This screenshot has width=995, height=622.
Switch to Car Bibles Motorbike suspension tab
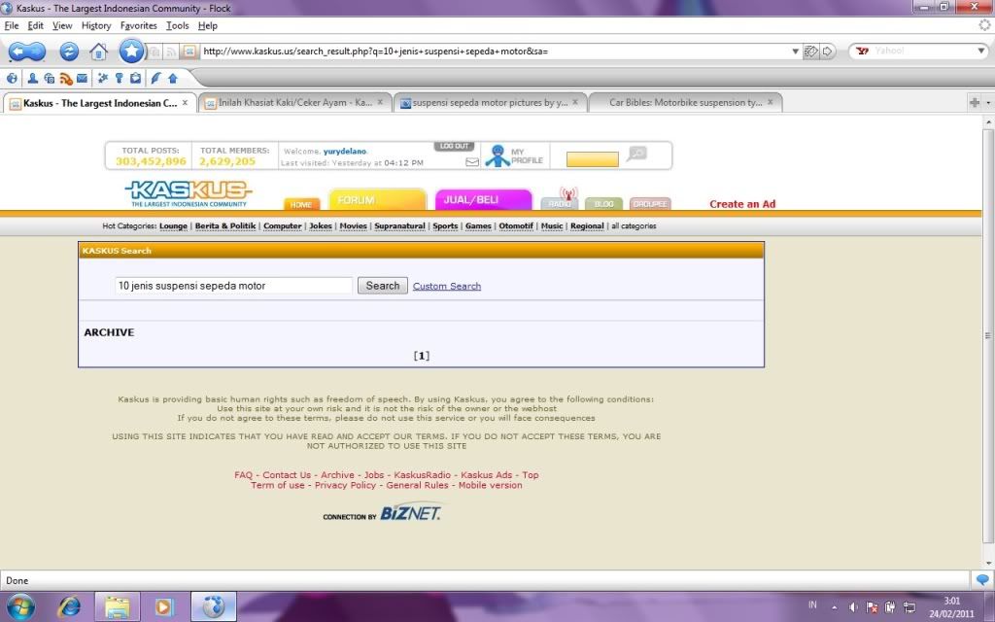point(685,102)
